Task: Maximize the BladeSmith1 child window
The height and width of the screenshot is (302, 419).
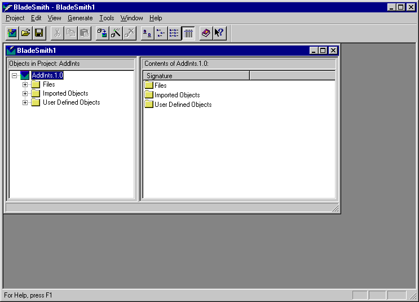Action: (x=323, y=51)
